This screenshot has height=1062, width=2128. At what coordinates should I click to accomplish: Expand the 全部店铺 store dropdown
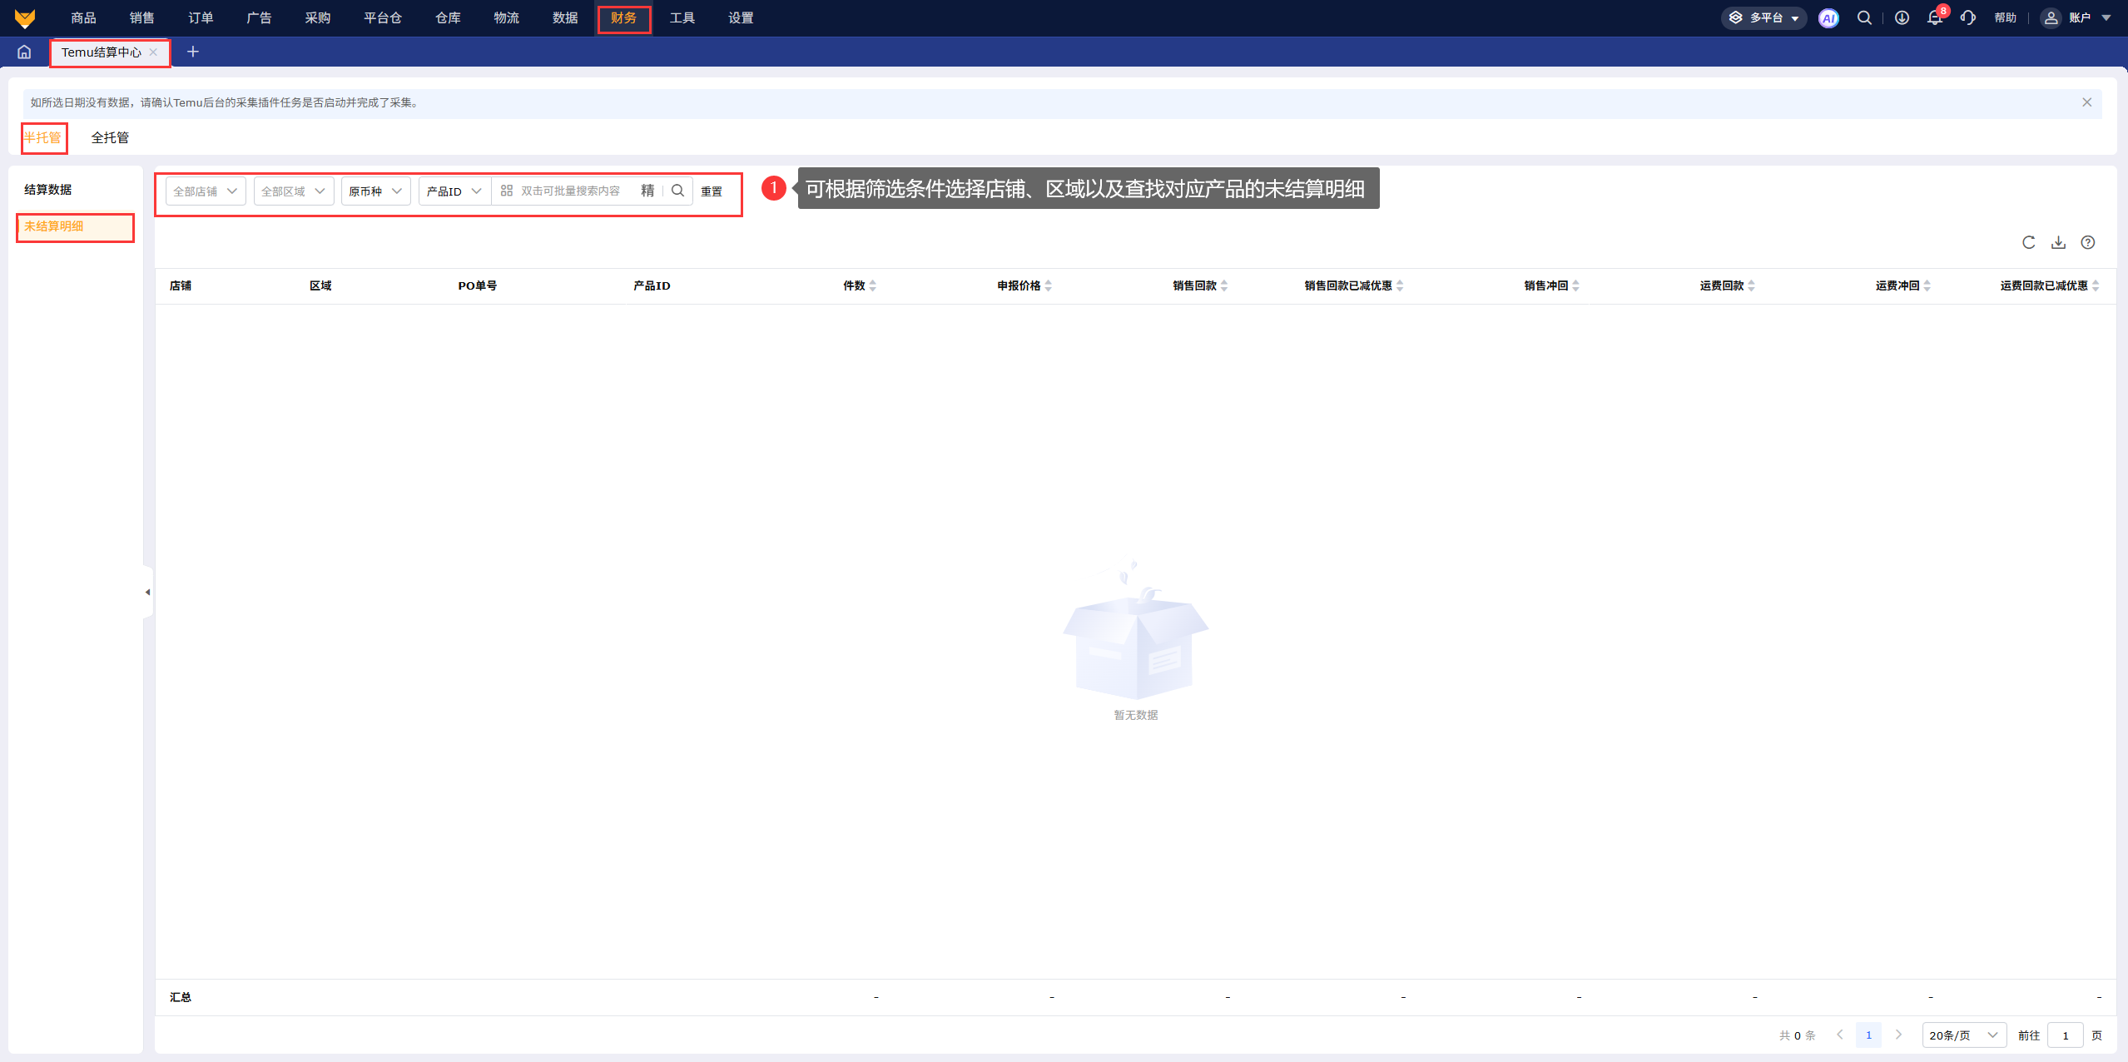pos(206,191)
